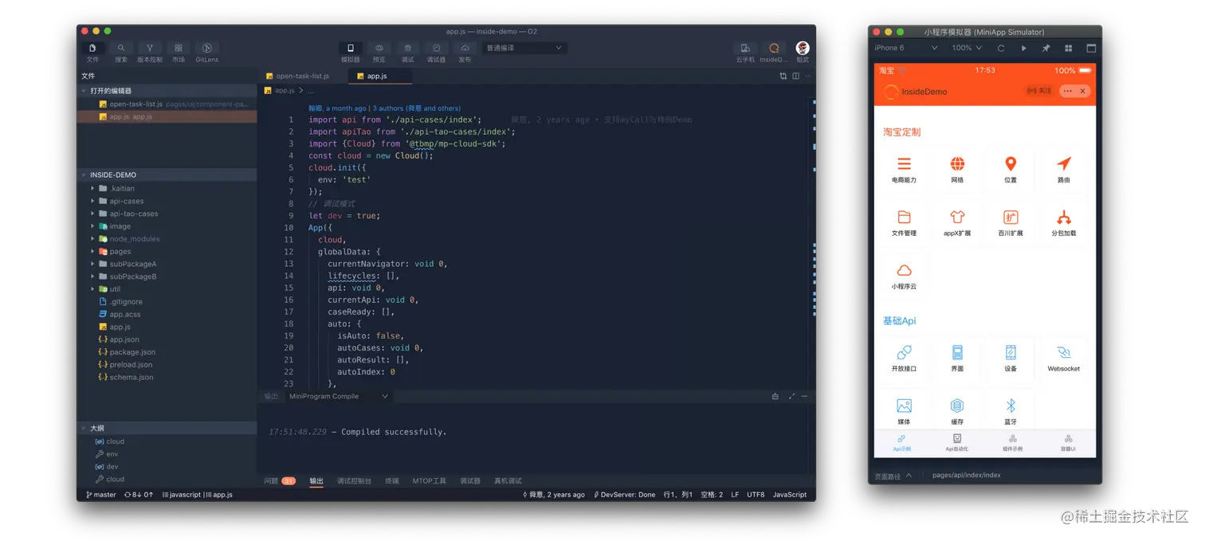Open the 文件 files toolbar icon
This screenshot has height=541, width=1205.
[92, 48]
